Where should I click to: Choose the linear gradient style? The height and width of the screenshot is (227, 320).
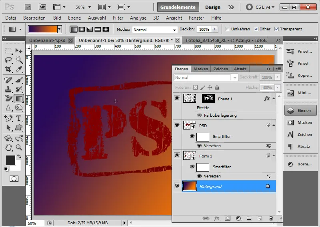pos(74,29)
